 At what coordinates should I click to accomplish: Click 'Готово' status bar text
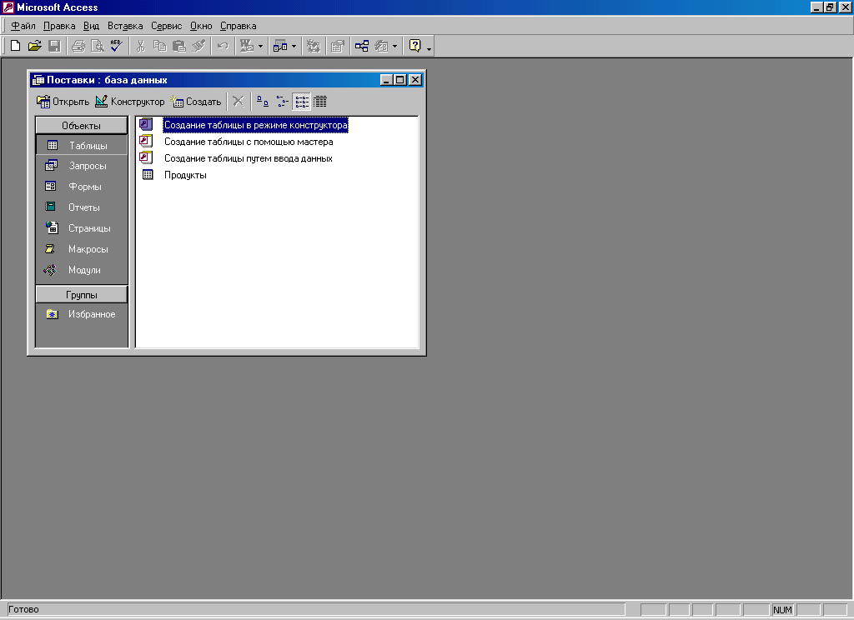click(x=23, y=610)
